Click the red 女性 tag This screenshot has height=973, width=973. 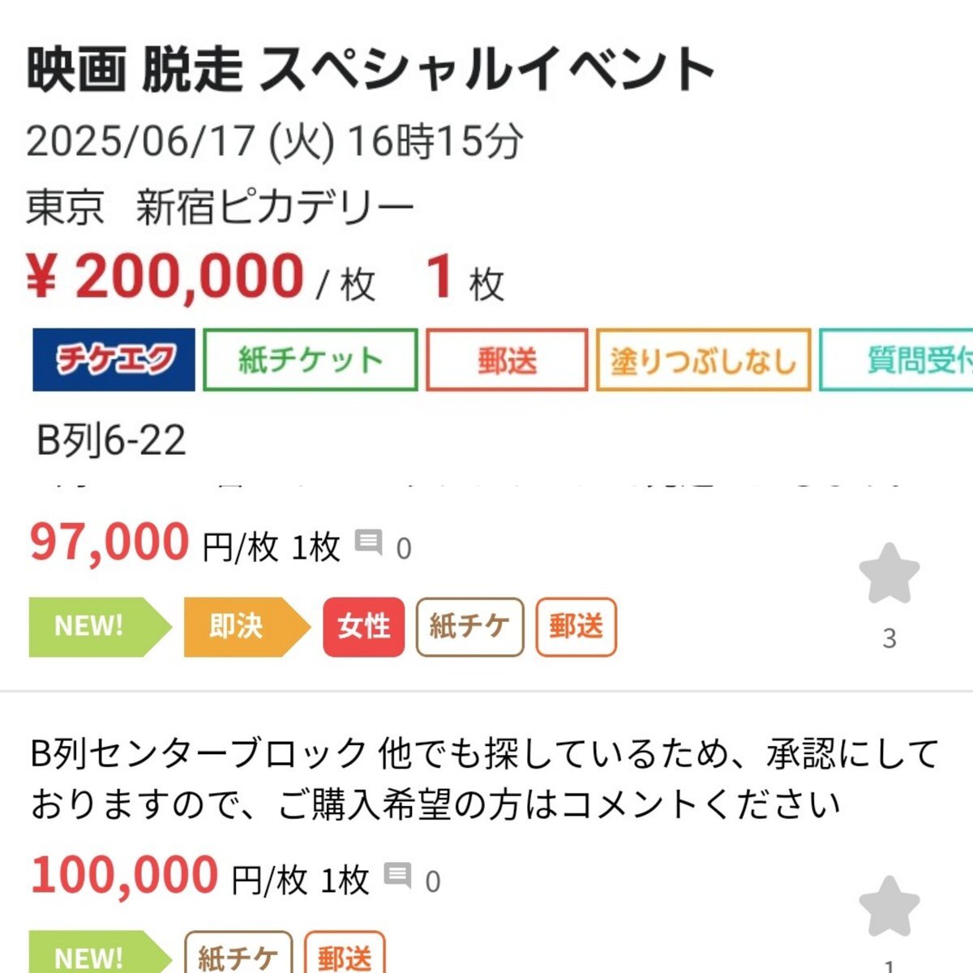pos(364,627)
